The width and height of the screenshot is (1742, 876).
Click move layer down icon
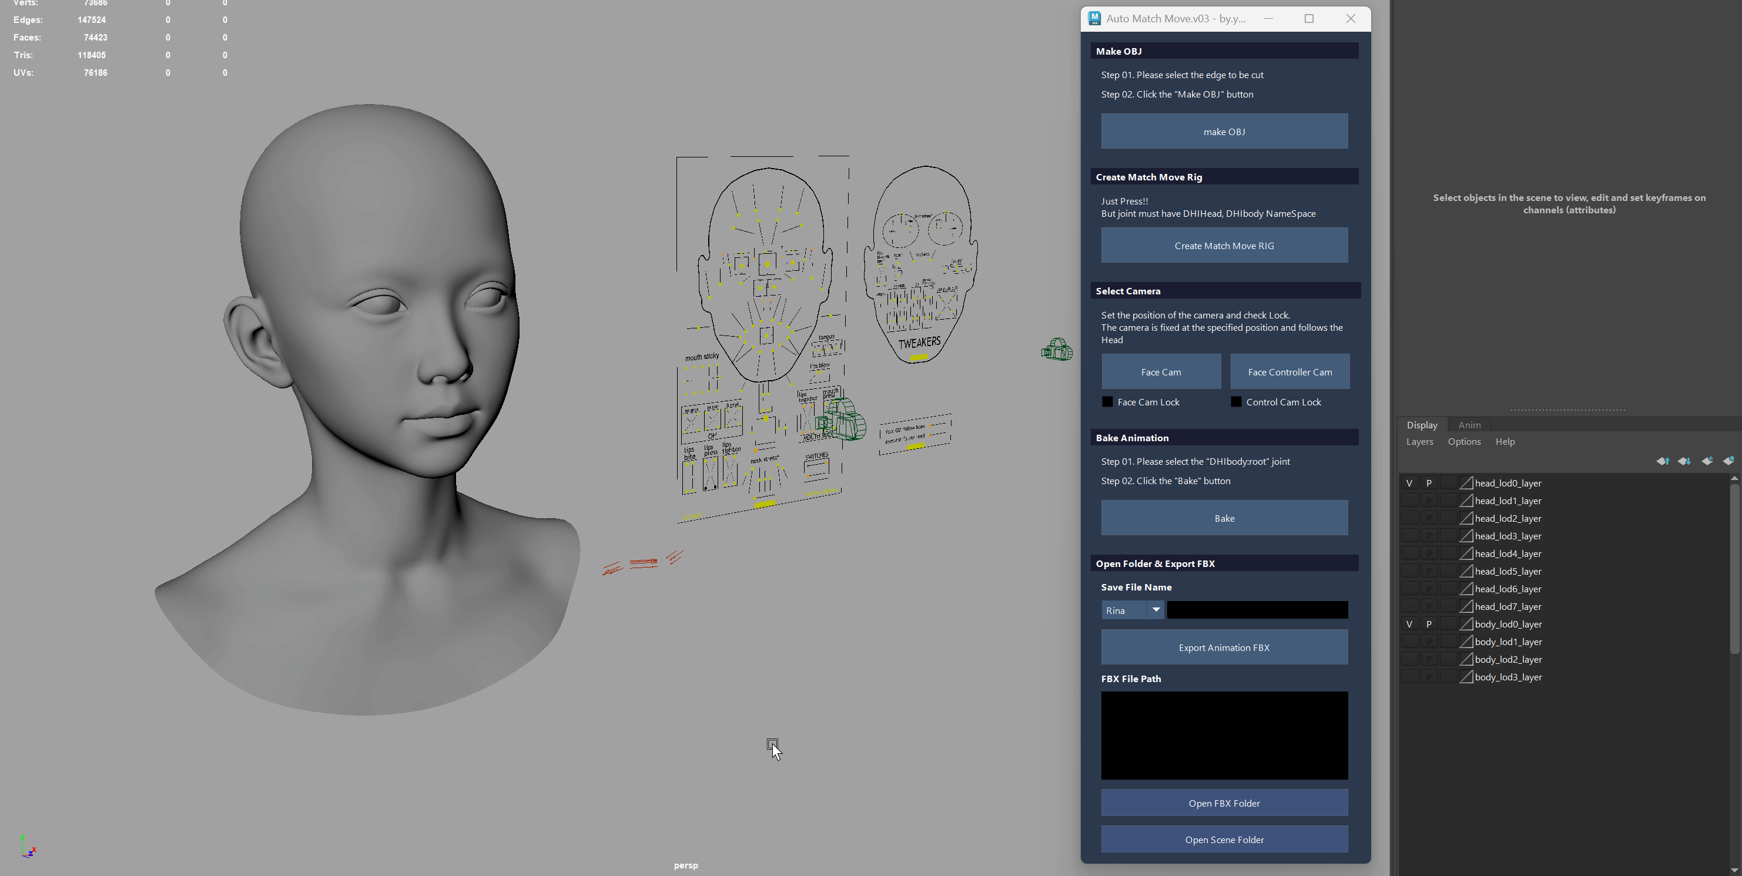(x=1684, y=461)
